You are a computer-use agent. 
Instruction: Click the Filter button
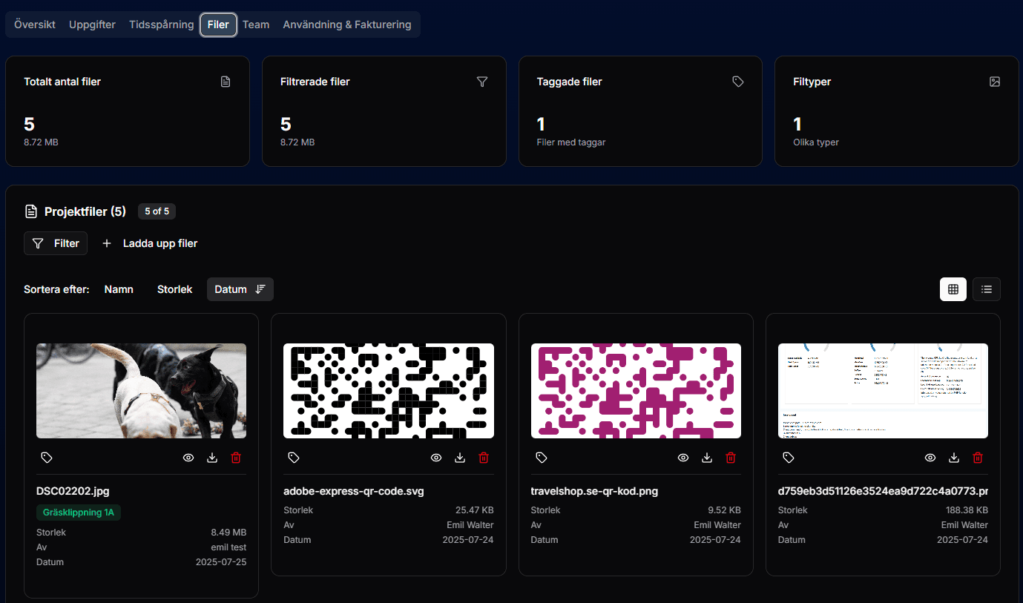point(56,243)
